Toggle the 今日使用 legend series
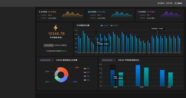The image size is (186, 98). (x=104, y=26)
